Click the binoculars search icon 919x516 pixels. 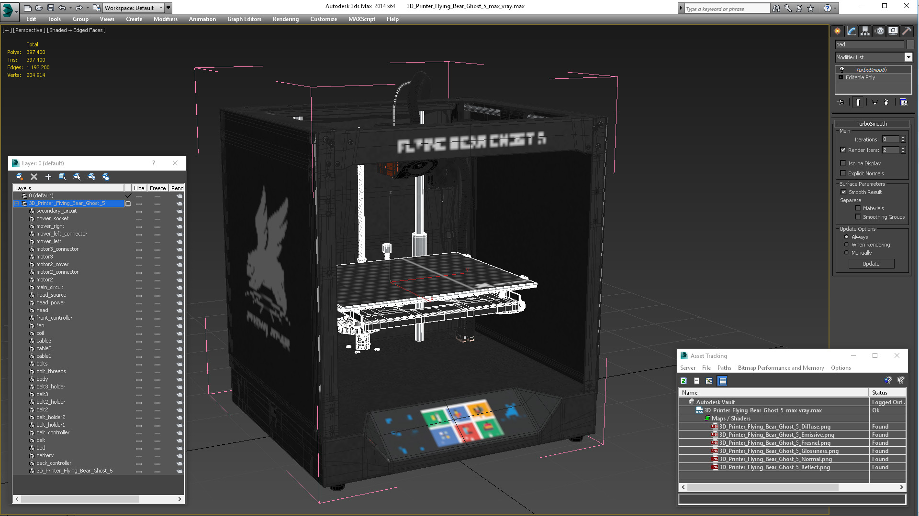[776, 8]
